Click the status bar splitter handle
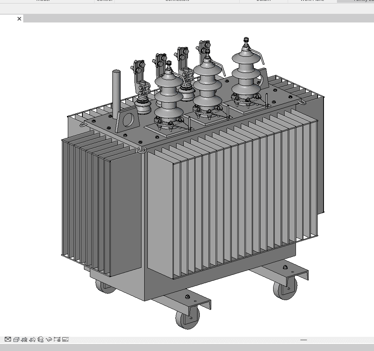Viewport: 374px width, 351px height. pos(303,340)
